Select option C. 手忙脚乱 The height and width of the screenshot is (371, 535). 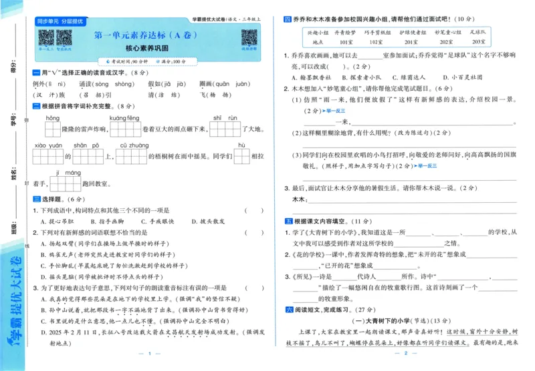click(114, 266)
